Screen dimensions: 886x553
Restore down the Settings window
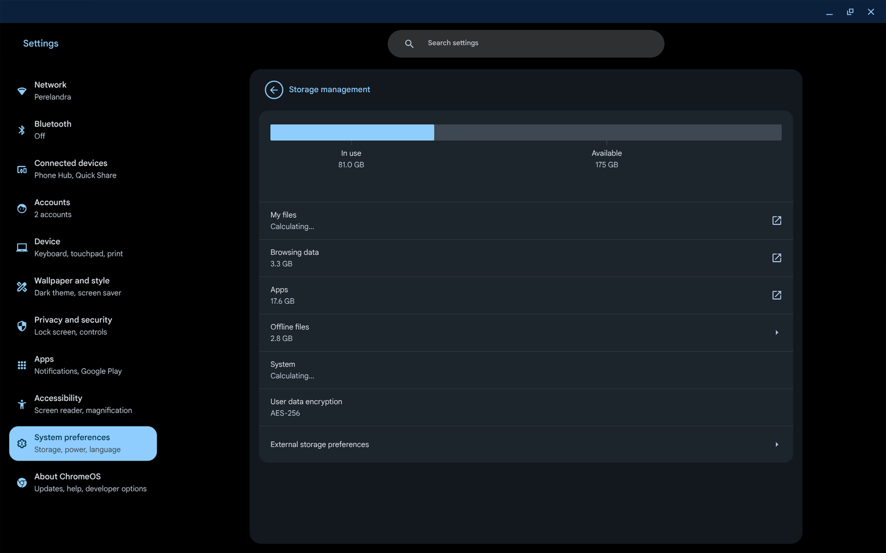pos(849,12)
